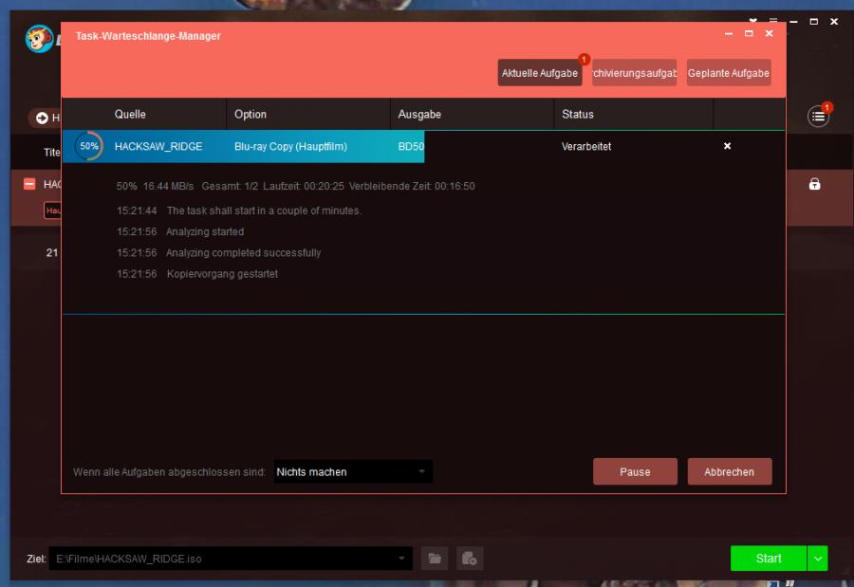Cancel the copy with the Abbrechen button
This screenshot has height=587, width=854.
[730, 471]
